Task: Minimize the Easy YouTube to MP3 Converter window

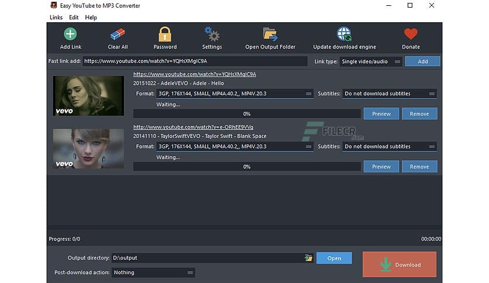Action: (388, 6)
